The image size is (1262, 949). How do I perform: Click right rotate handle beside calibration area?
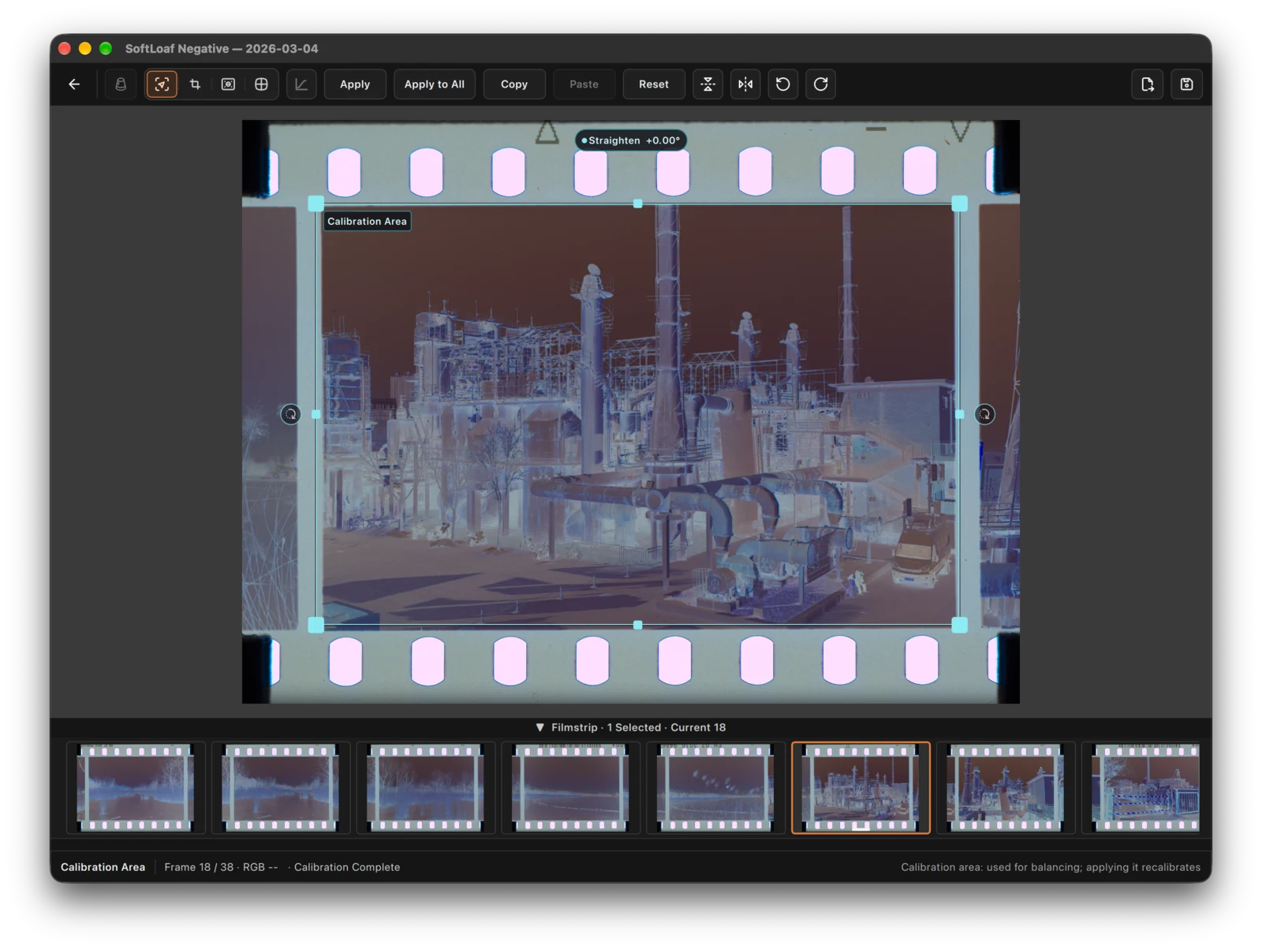pyautogui.click(x=984, y=414)
